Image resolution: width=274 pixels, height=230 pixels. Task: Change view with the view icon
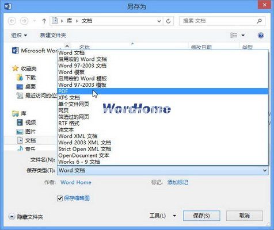pyautogui.click(x=234, y=35)
